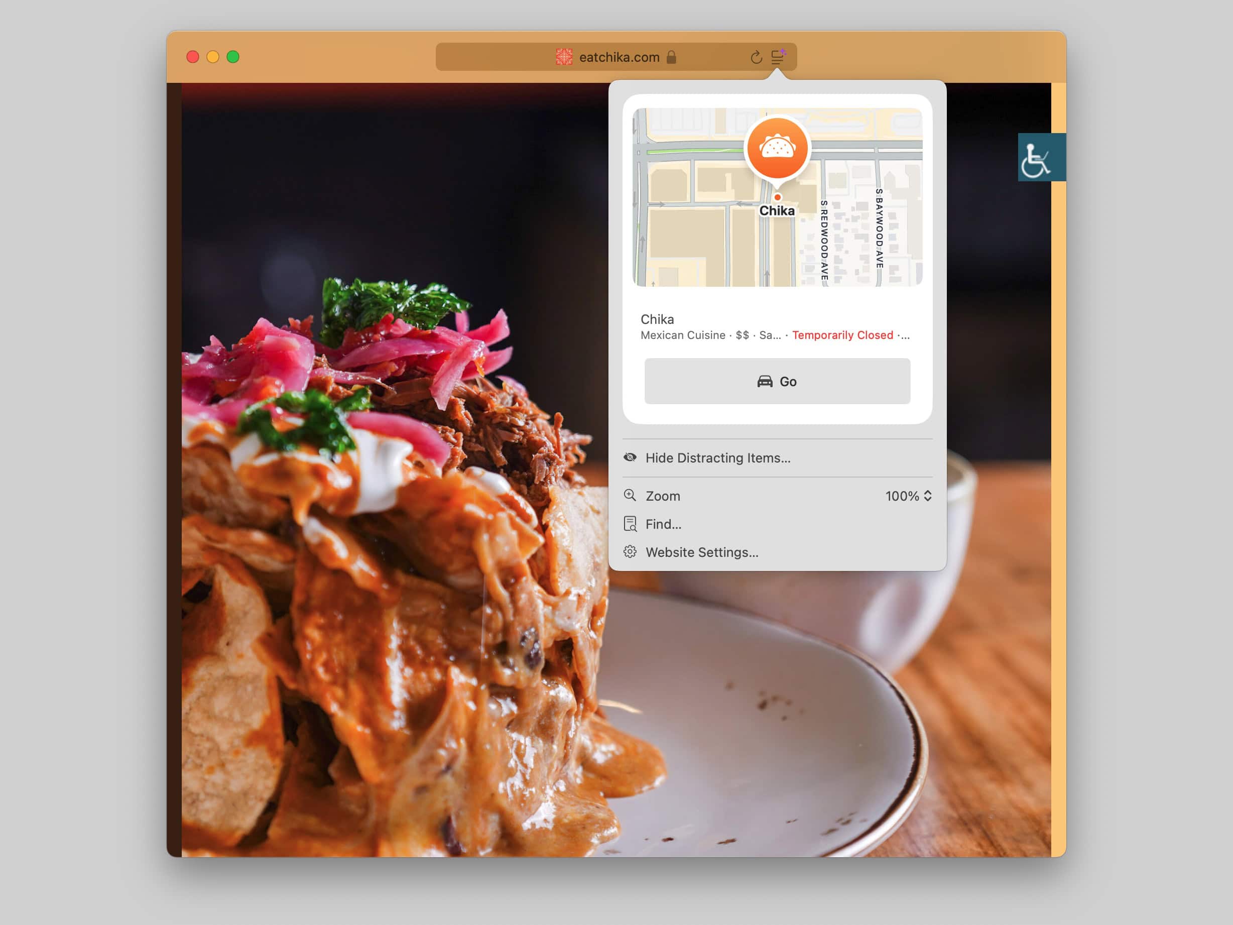Click the Chika restaurant name heading
The height and width of the screenshot is (925, 1233).
coord(657,319)
